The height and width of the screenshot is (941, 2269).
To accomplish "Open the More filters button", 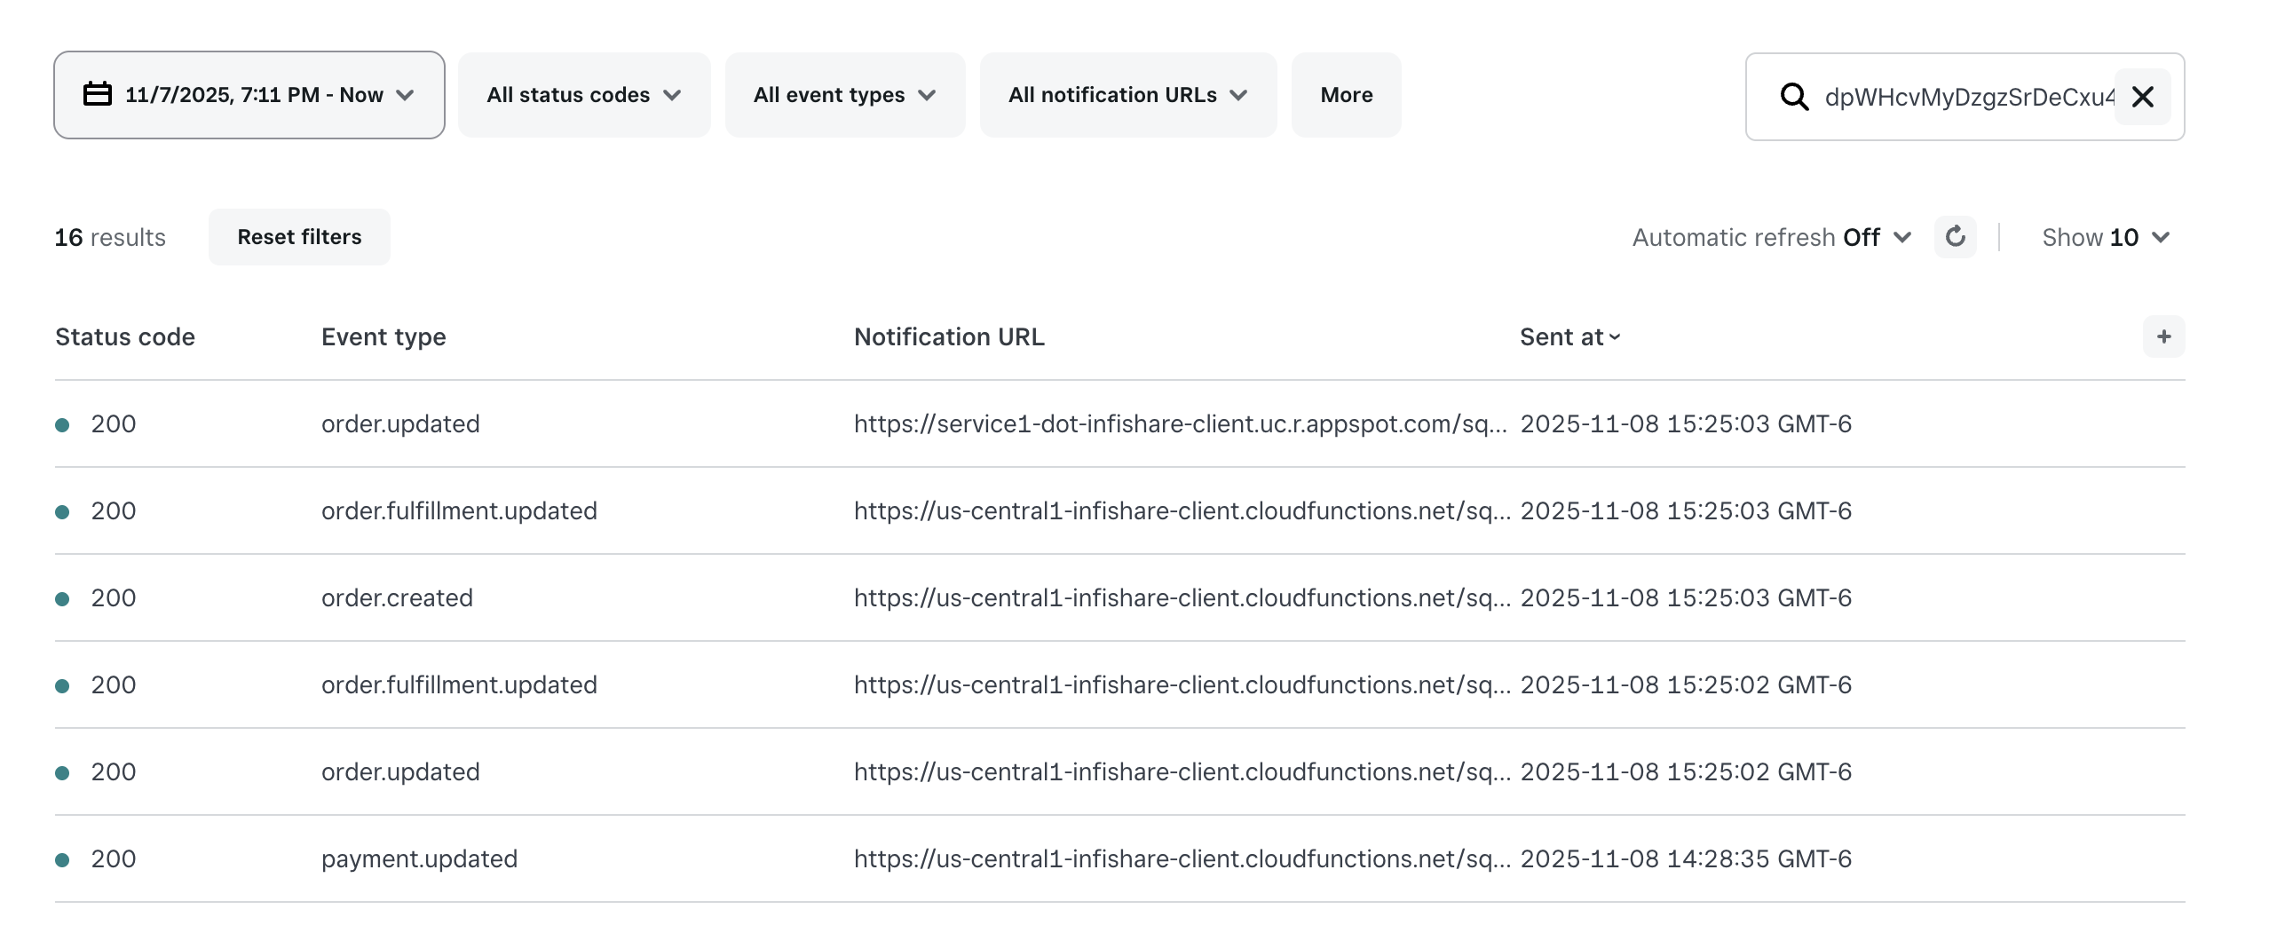I will (1346, 95).
